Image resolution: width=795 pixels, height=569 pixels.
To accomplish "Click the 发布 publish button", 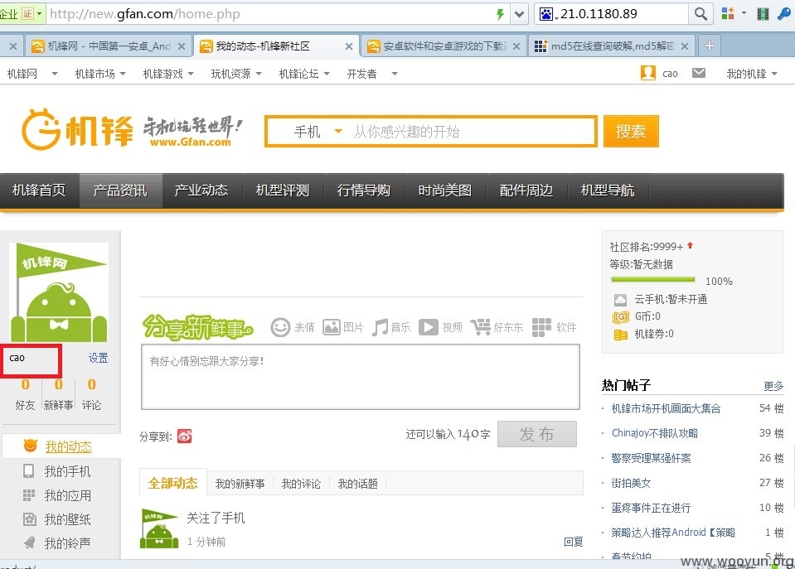I will click(537, 434).
